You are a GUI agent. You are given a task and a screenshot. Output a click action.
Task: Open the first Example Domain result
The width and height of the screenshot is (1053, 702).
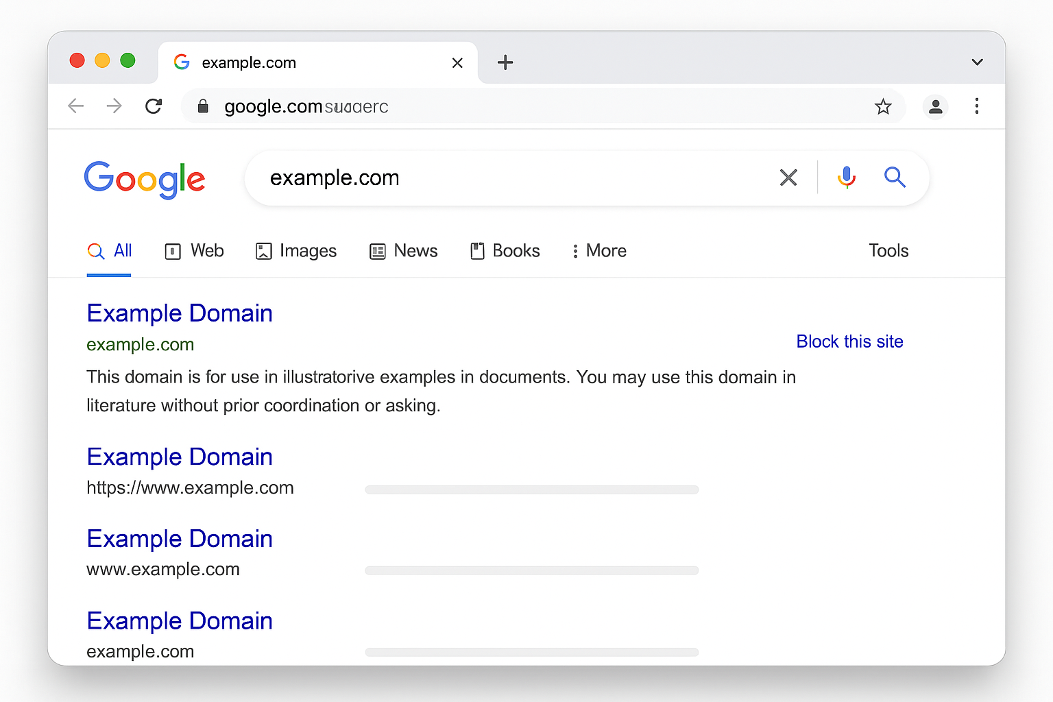coord(180,313)
